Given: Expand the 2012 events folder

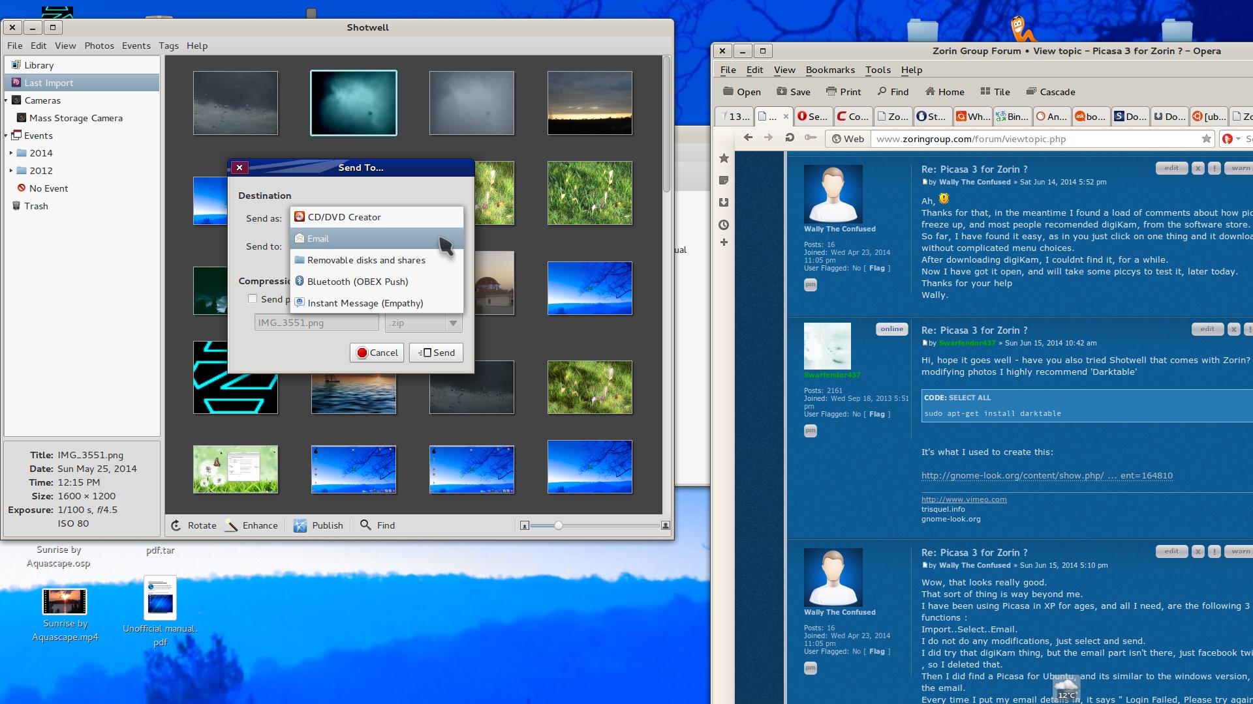Looking at the screenshot, I should [11, 171].
